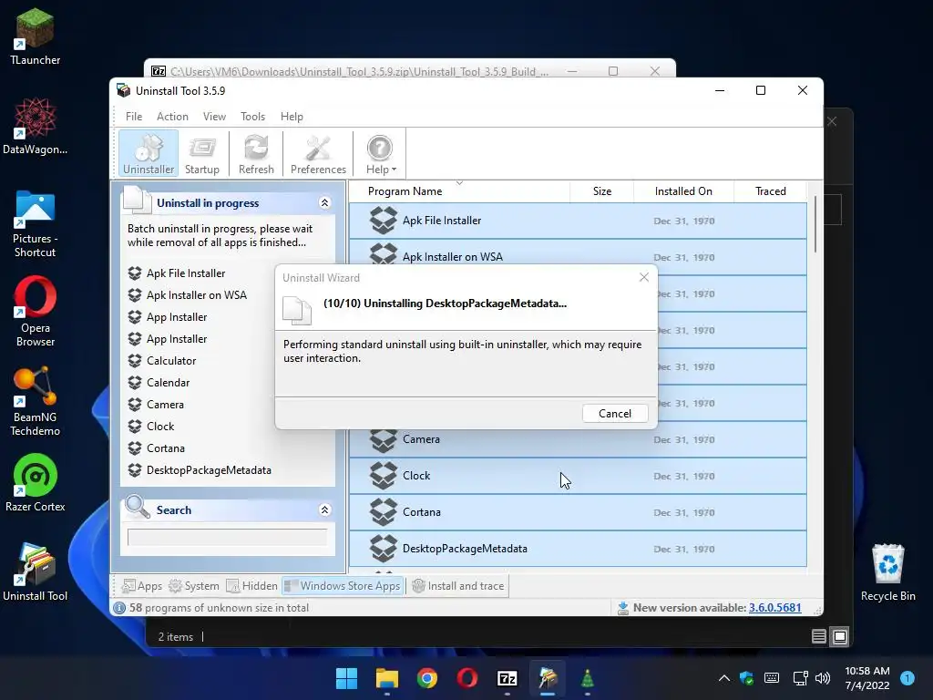The height and width of the screenshot is (700, 933).
Task: Select Apk File Installer row icon in list
Action: tap(384, 221)
